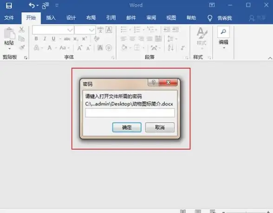Toggle Bold formatting
Screen dimensions: 273x213
click(36, 39)
